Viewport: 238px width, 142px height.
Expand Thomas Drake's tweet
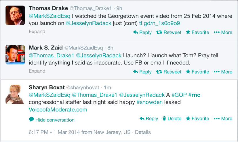coord(37,32)
